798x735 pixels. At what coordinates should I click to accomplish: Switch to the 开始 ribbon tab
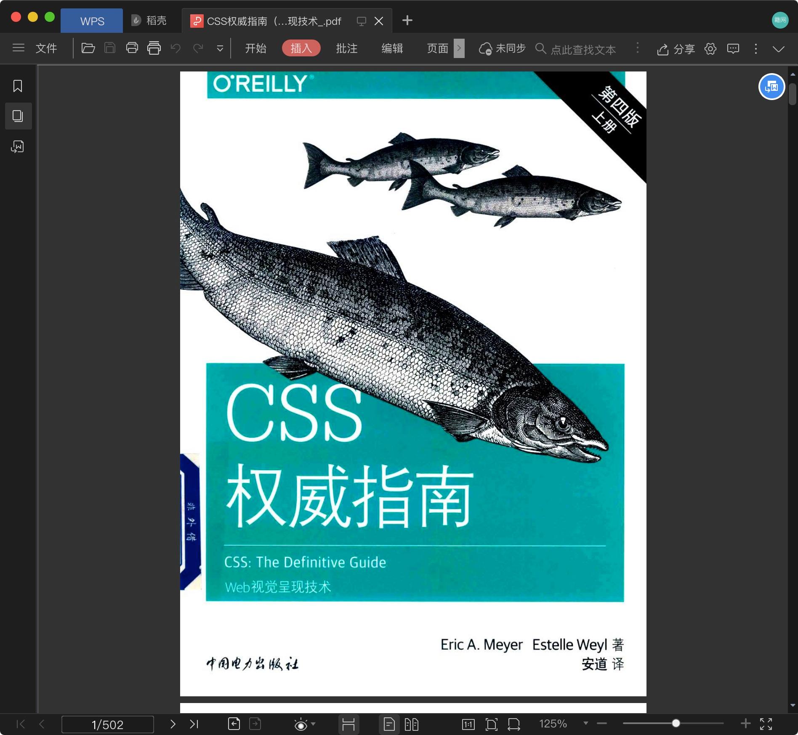click(x=255, y=48)
